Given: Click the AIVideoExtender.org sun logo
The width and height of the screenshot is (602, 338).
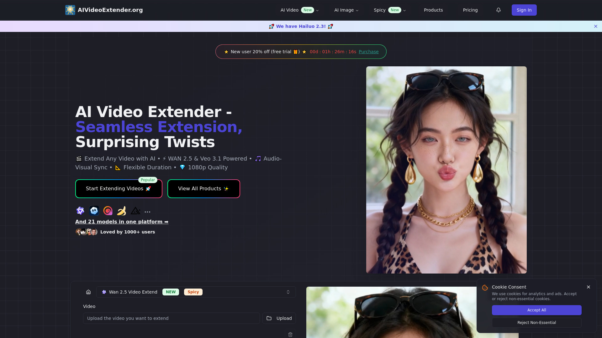Looking at the screenshot, I should pyautogui.click(x=70, y=10).
